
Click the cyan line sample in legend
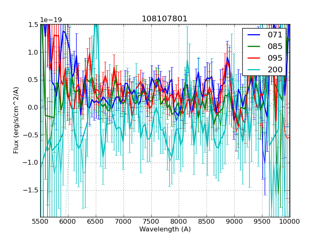click(254, 69)
